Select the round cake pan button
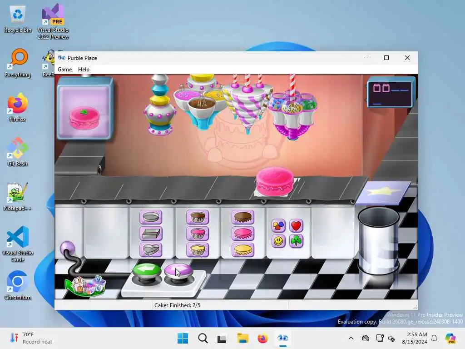Viewport: 465px width, 349px height. (x=151, y=217)
